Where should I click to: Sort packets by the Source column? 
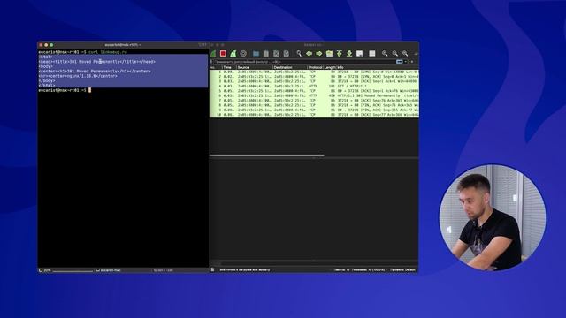[x=254, y=67]
